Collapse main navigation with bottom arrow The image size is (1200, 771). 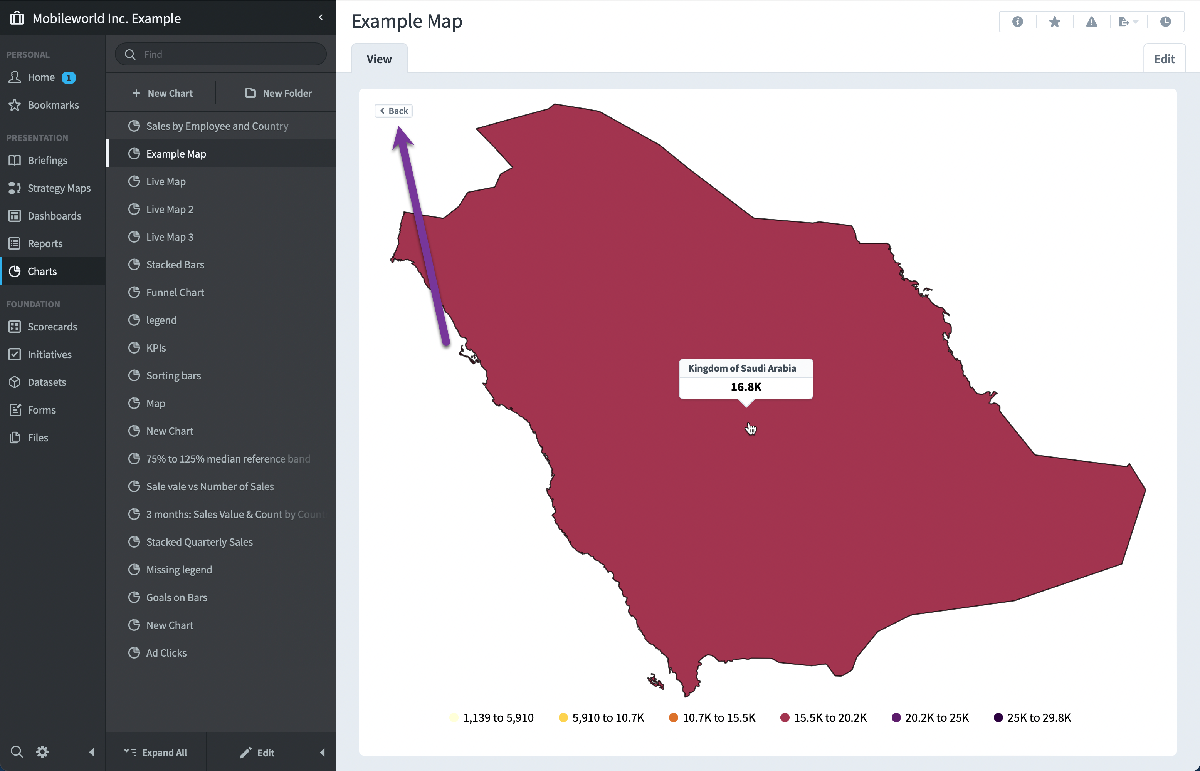(91, 751)
